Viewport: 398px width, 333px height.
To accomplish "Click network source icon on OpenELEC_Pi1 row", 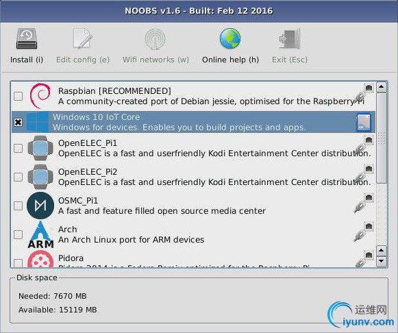I will [364, 146].
